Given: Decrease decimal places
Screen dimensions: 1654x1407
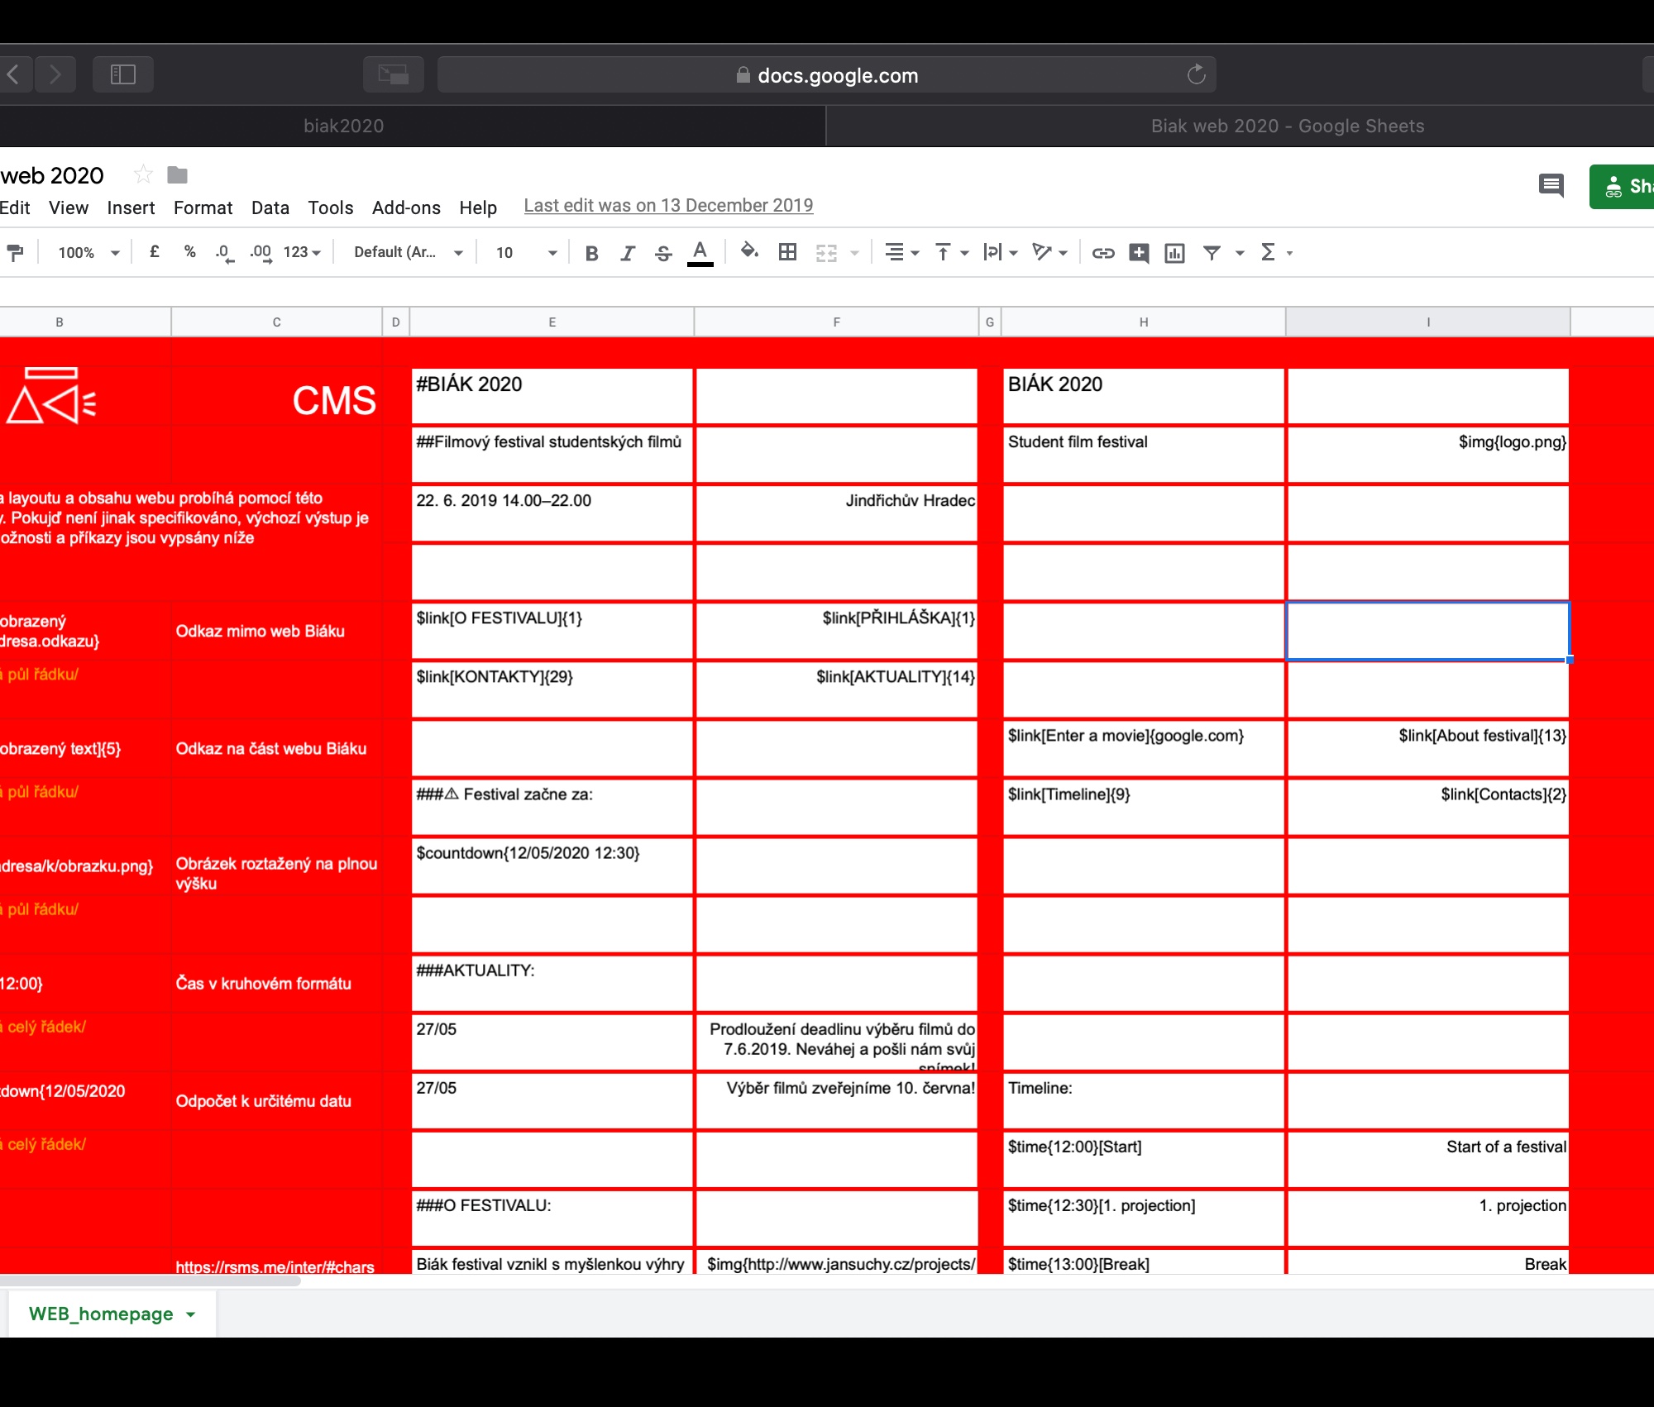Looking at the screenshot, I should (x=224, y=252).
